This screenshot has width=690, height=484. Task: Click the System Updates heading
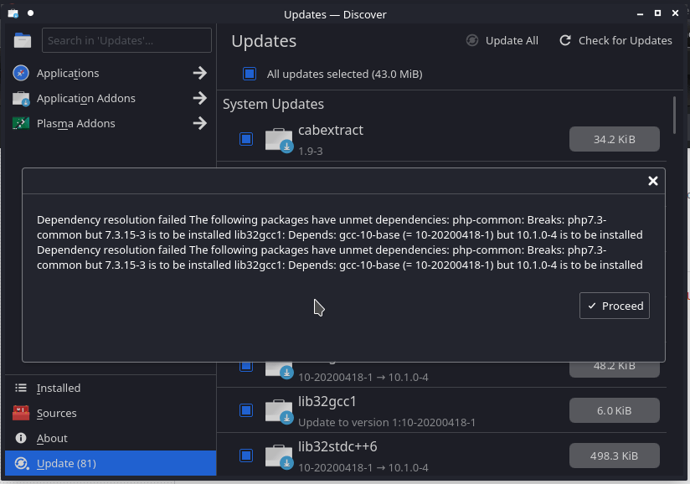click(273, 105)
